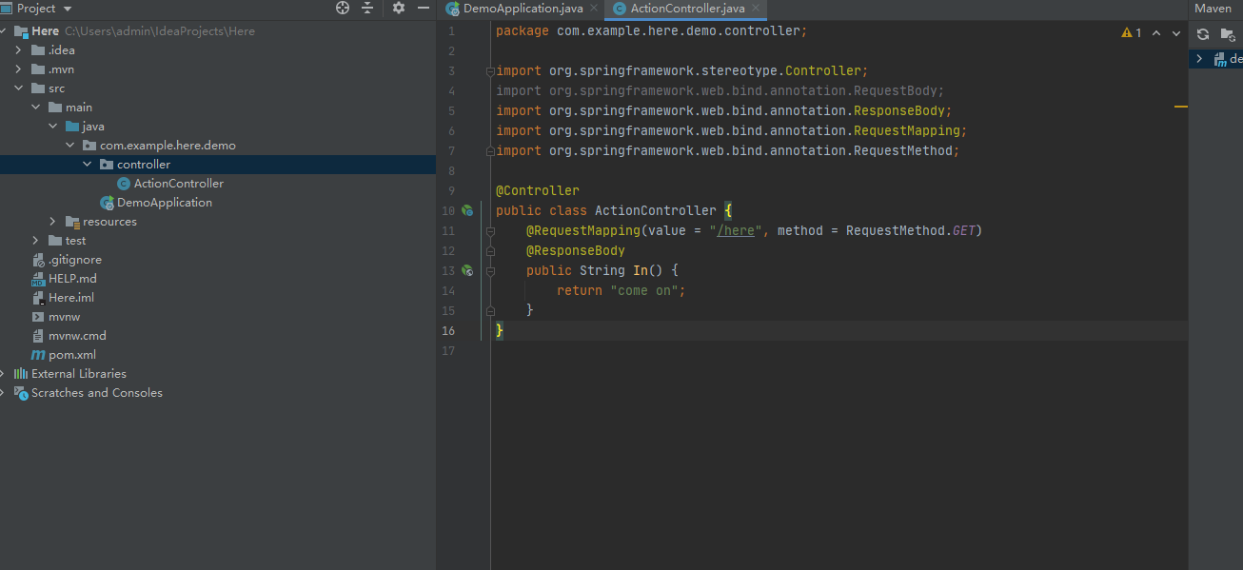
Task: Click the Collapse All icon in Project panel
Action: tap(367, 9)
